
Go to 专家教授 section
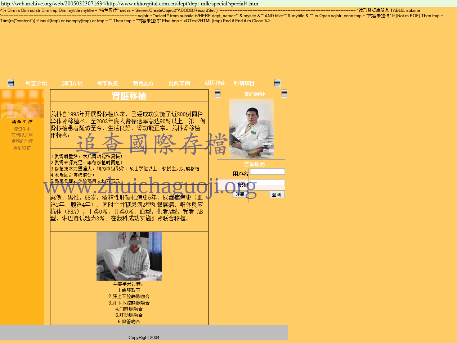(108, 83)
